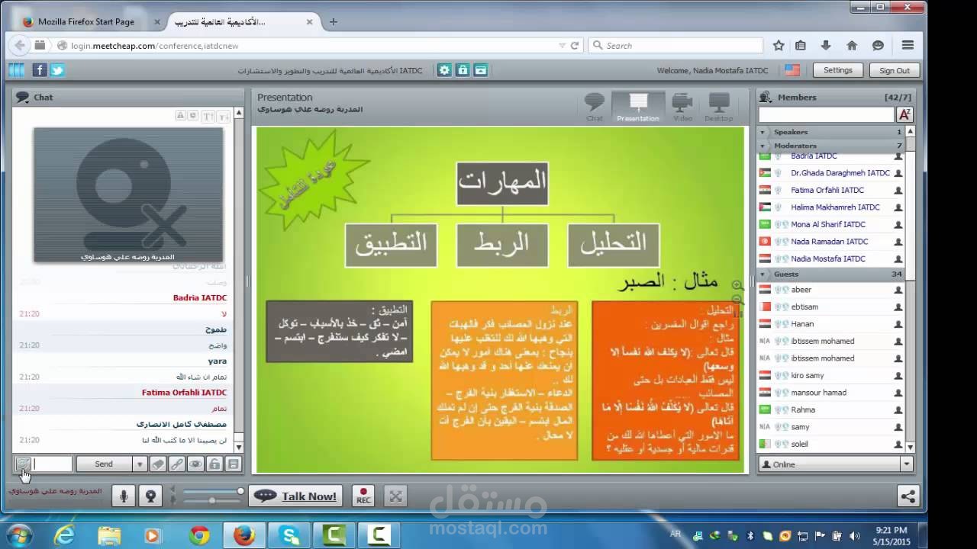Switch to the Desktop view tab
This screenshot has width=977, height=549.
[718, 107]
